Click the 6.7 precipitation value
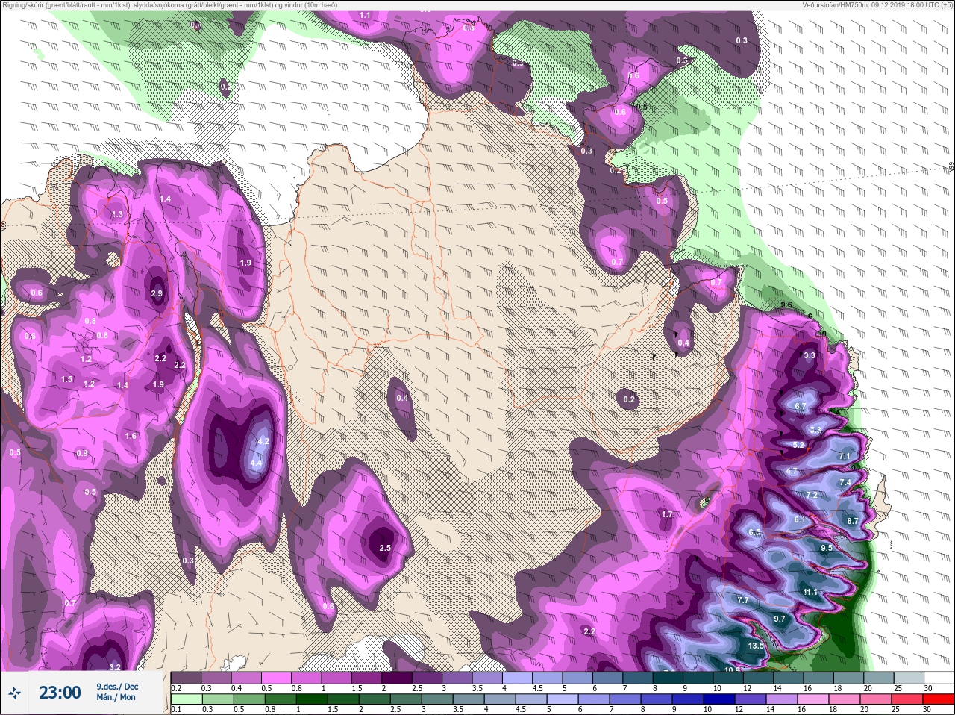 coord(801,406)
